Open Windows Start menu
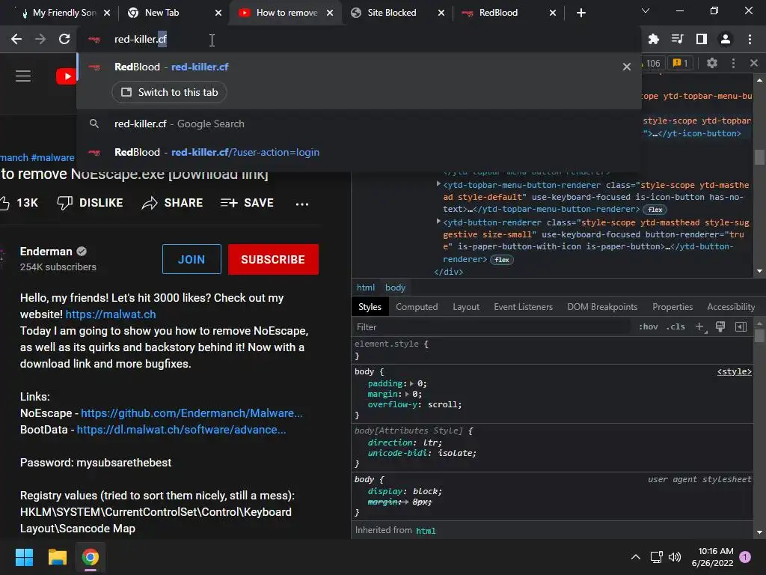 pyautogui.click(x=24, y=557)
